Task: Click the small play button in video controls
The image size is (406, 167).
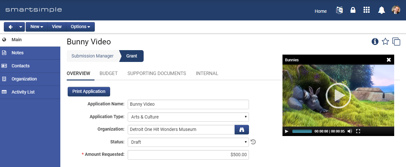Action: pos(287,131)
